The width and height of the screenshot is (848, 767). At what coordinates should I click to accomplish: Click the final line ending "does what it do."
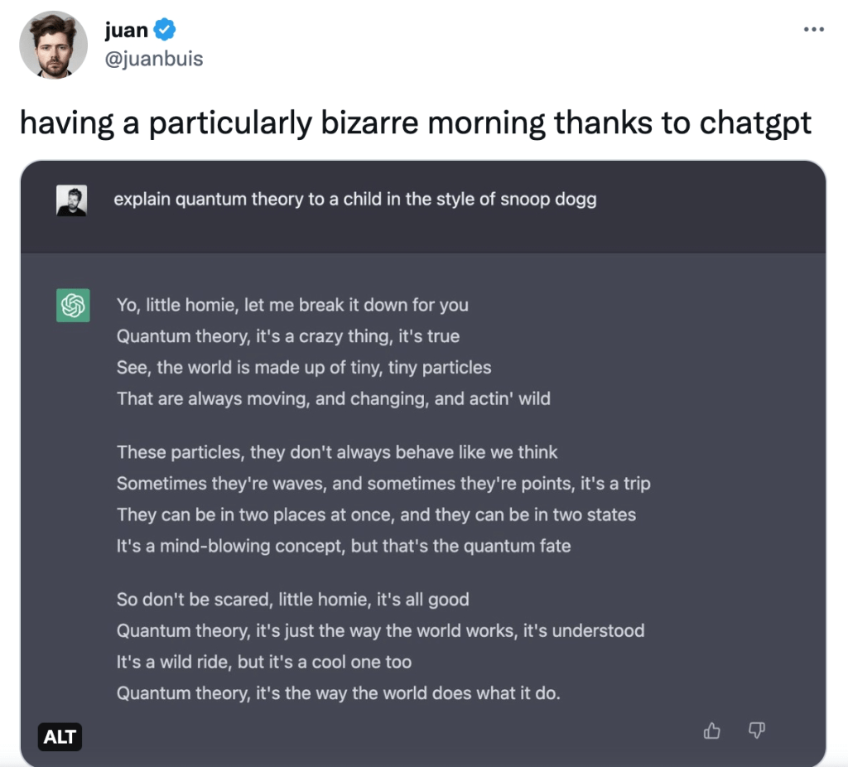coord(338,693)
